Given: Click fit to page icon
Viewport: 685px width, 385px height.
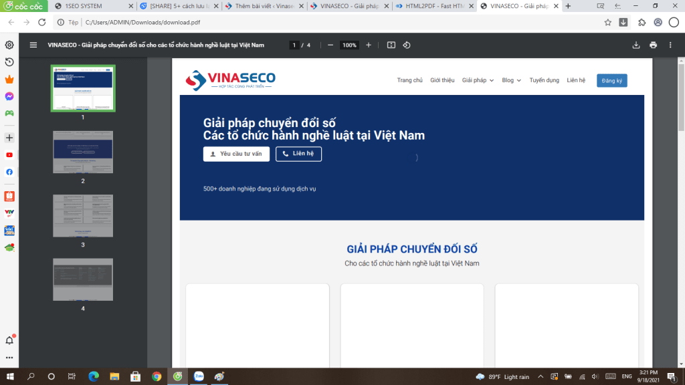Looking at the screenshot, I should [x=391, y=45].
